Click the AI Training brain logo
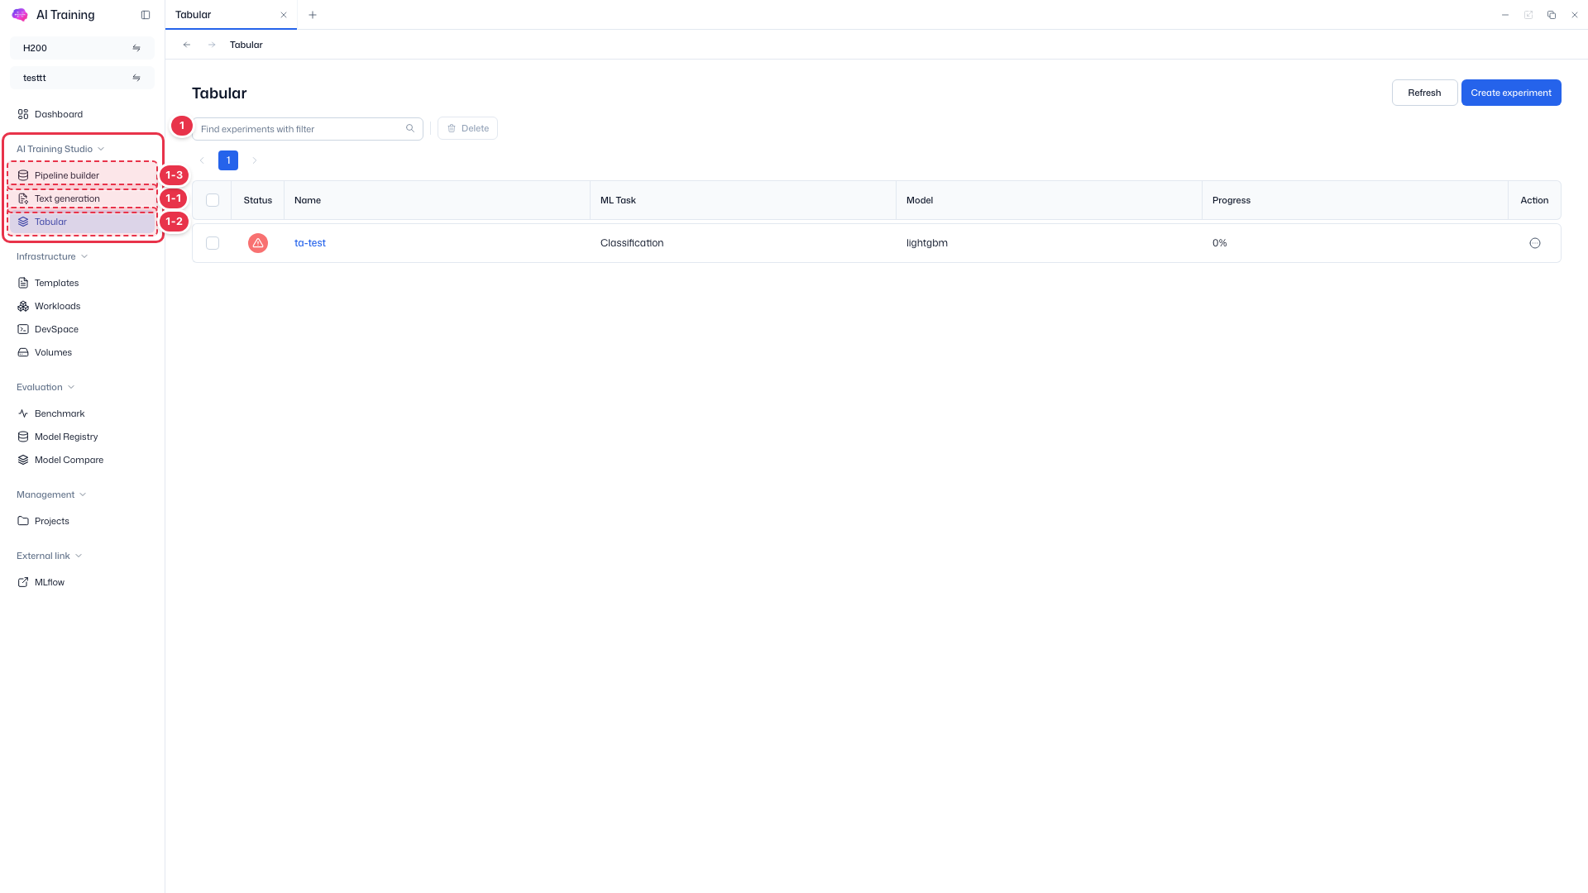 (x=20, y=15)
